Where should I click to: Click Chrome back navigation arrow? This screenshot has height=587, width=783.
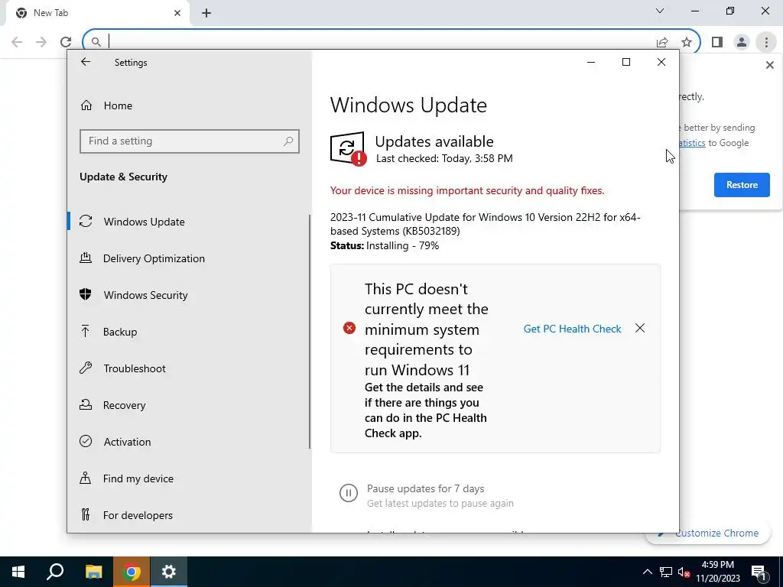(x=17, y=42)
